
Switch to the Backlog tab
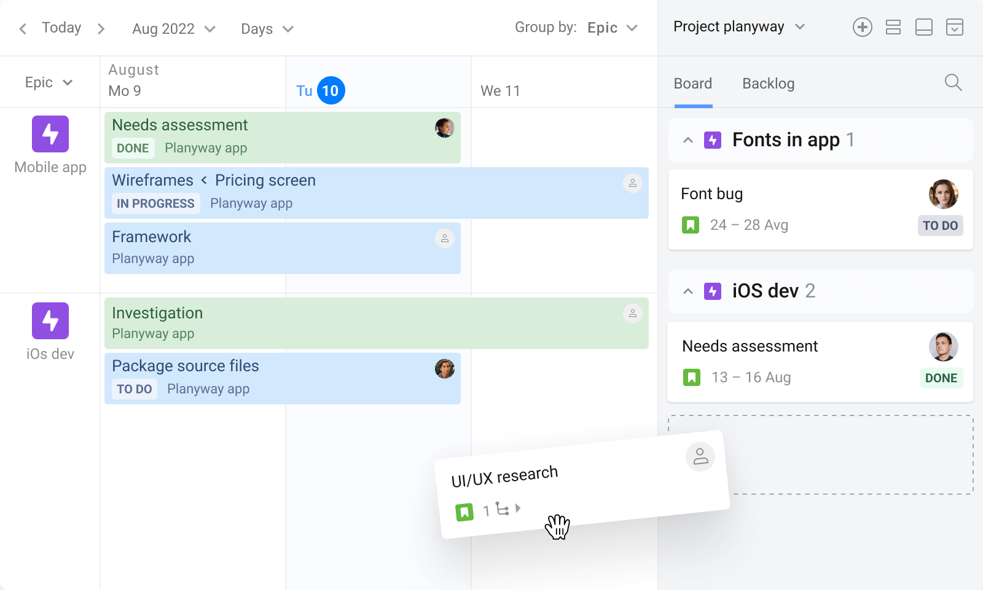coord(768,83)
